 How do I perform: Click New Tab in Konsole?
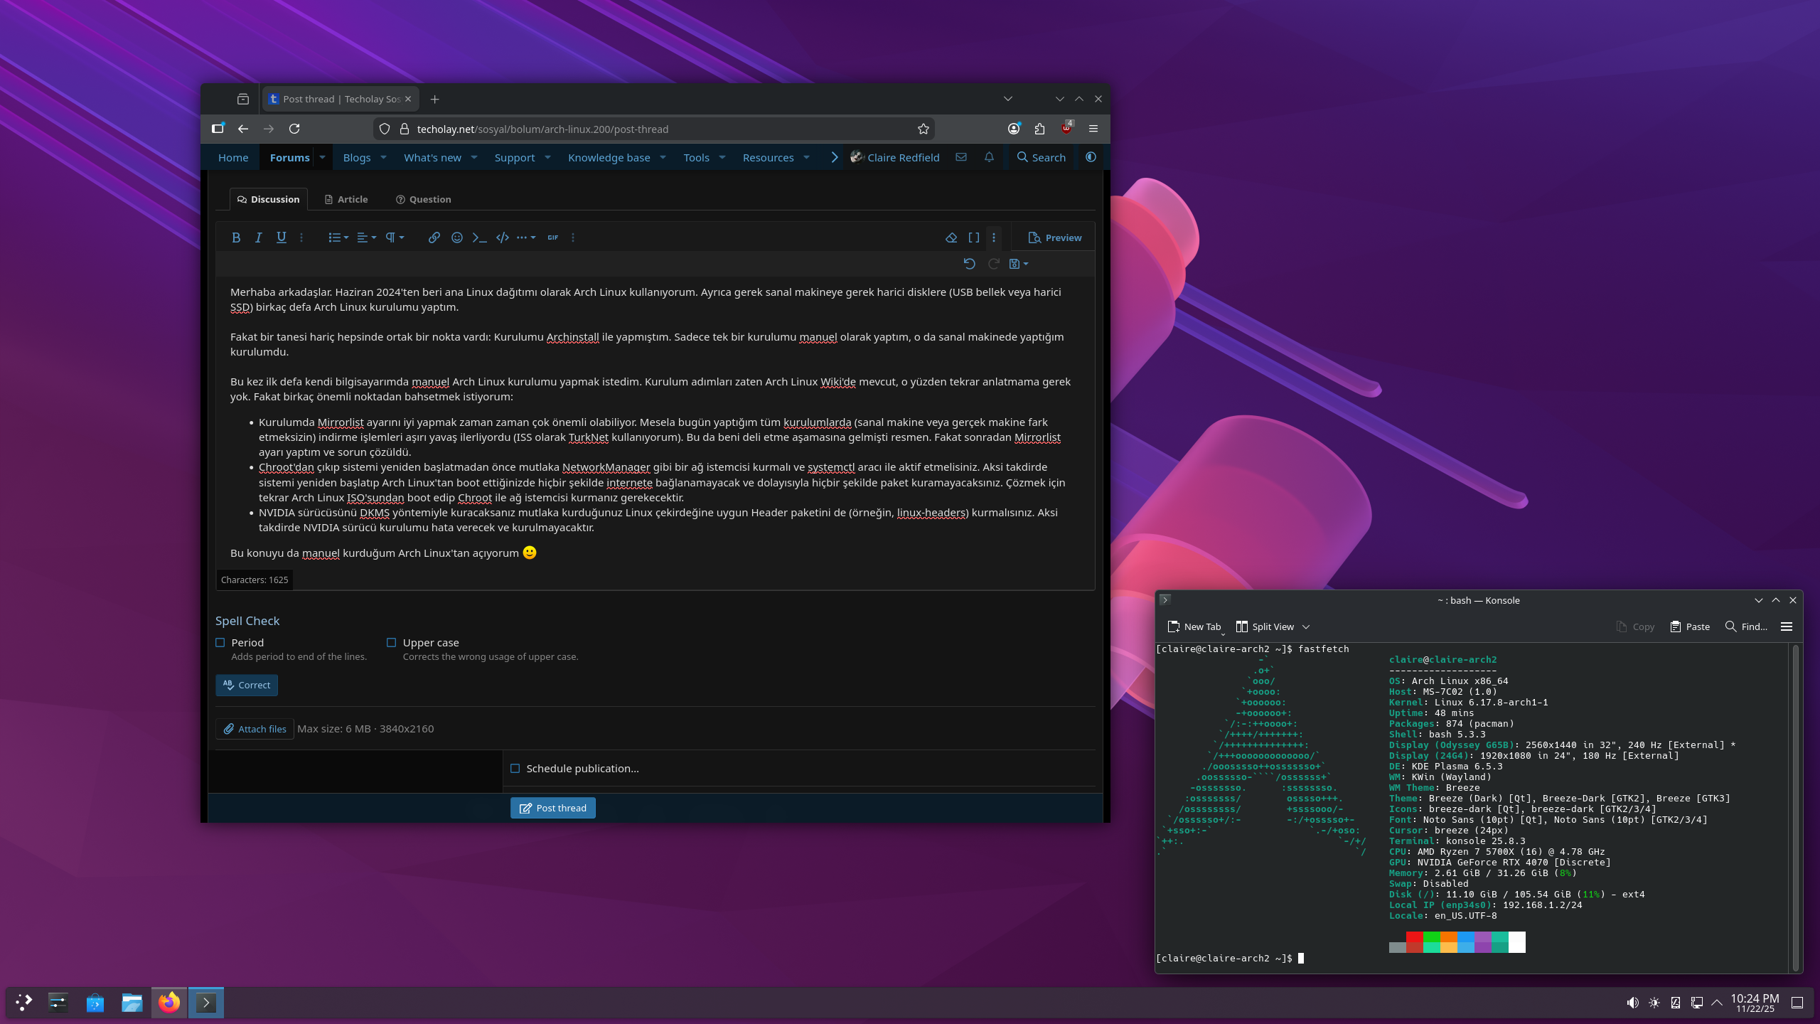tap(1194, 626)
